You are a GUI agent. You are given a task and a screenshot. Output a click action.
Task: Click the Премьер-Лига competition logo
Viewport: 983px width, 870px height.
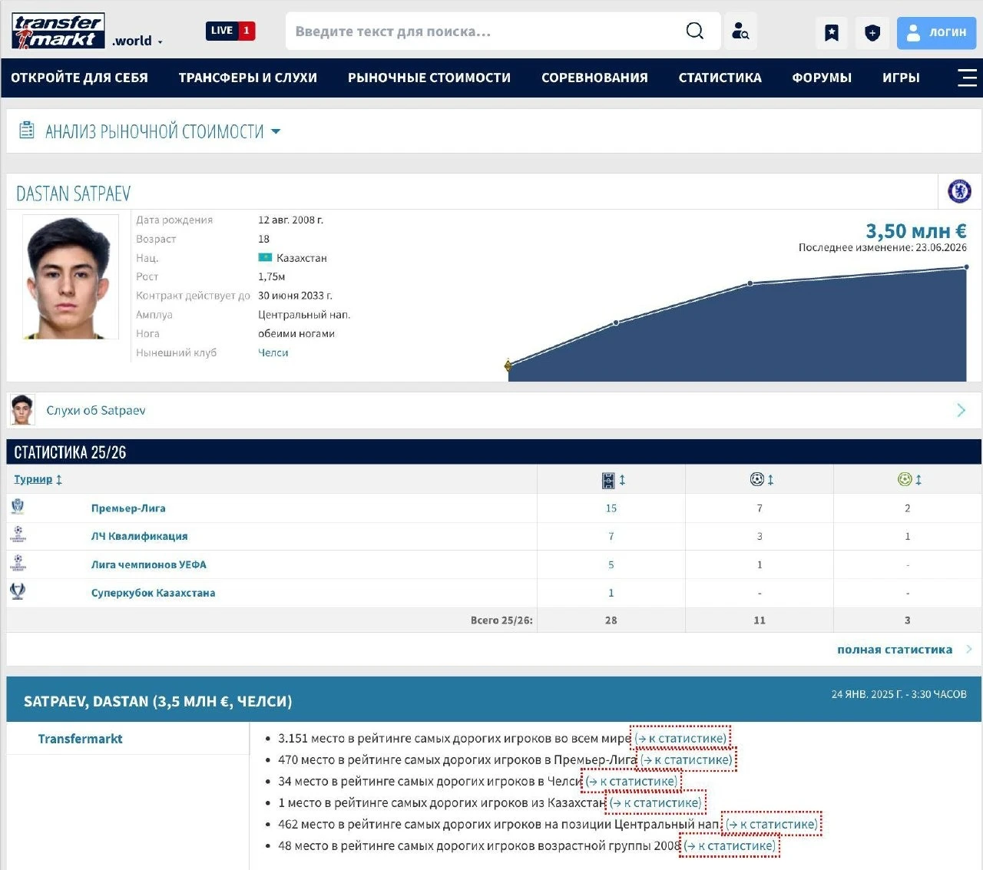18,507
